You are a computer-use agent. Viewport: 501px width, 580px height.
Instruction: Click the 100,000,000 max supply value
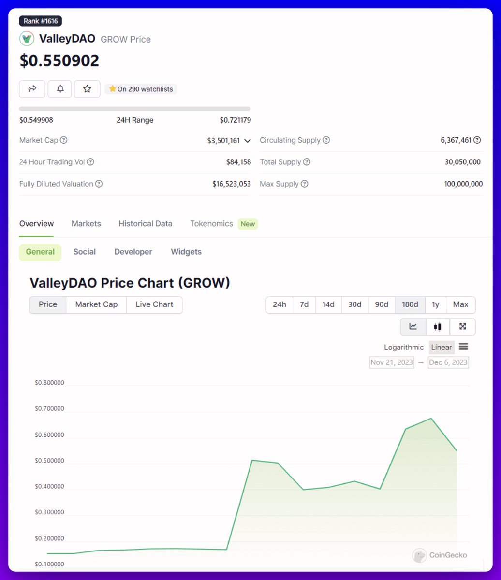(x=463, y=184)
